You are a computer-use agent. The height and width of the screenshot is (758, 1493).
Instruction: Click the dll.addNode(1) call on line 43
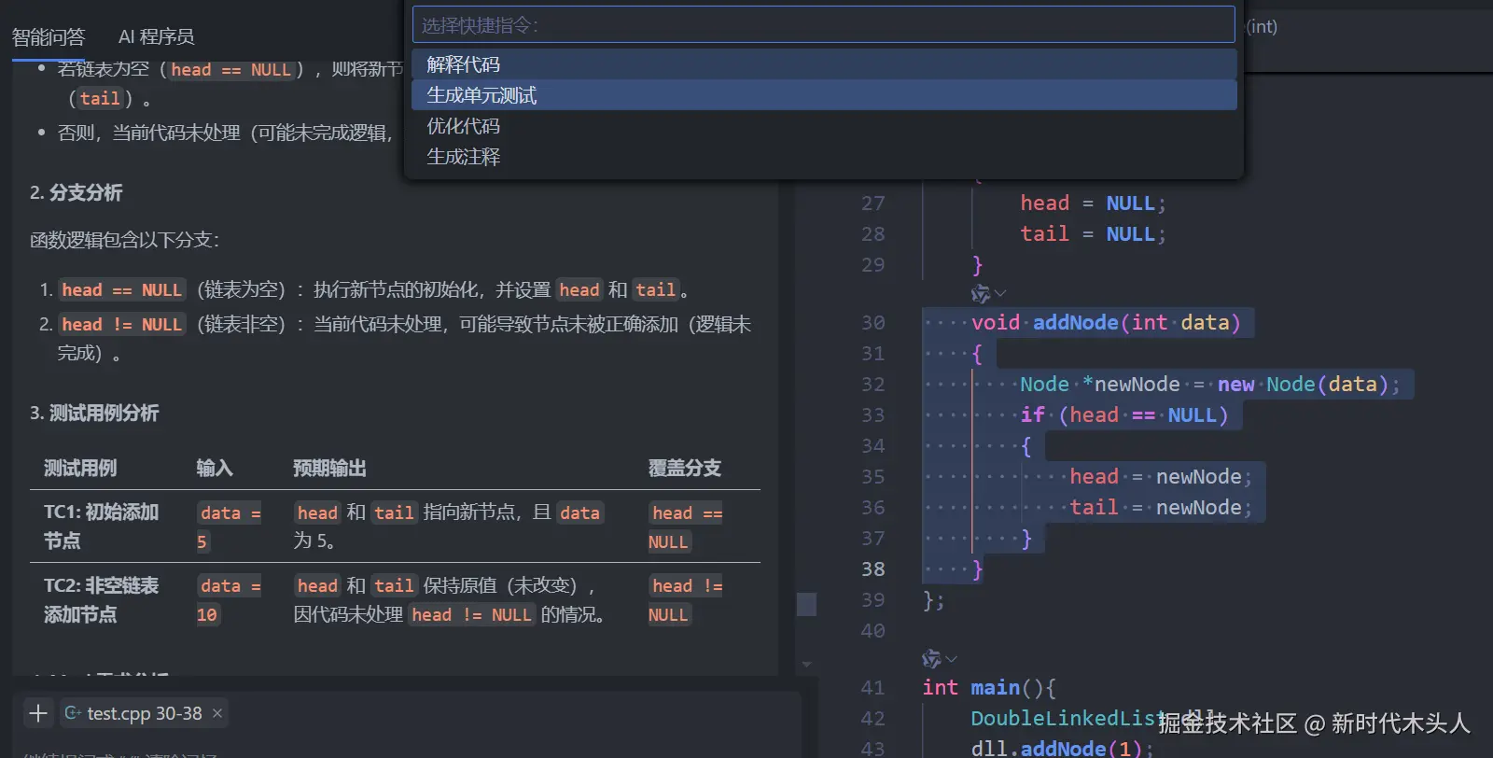pyautogui.click(x=1062, y=749)
